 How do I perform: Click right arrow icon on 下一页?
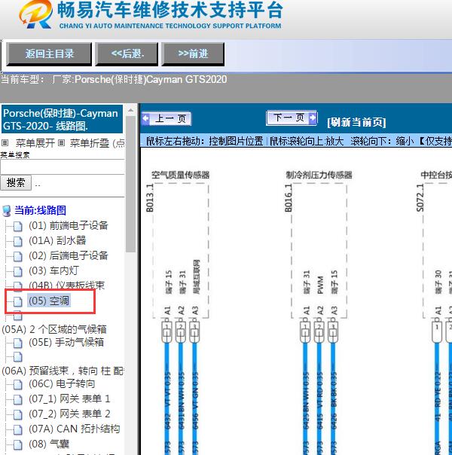click(313, 118)
